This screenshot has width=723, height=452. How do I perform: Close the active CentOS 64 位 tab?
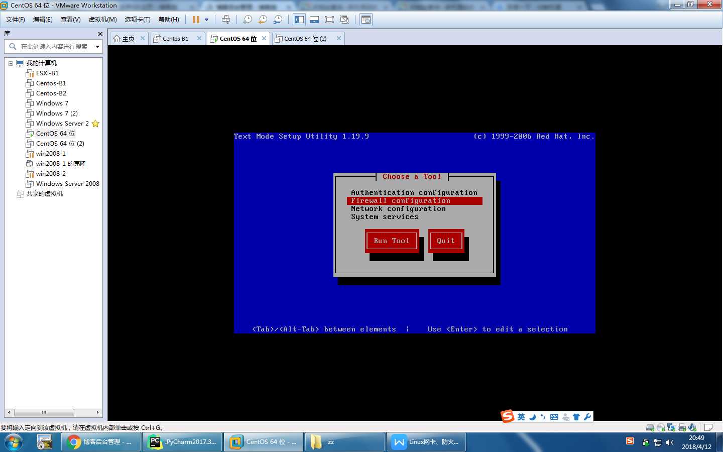tap(264, 38)
